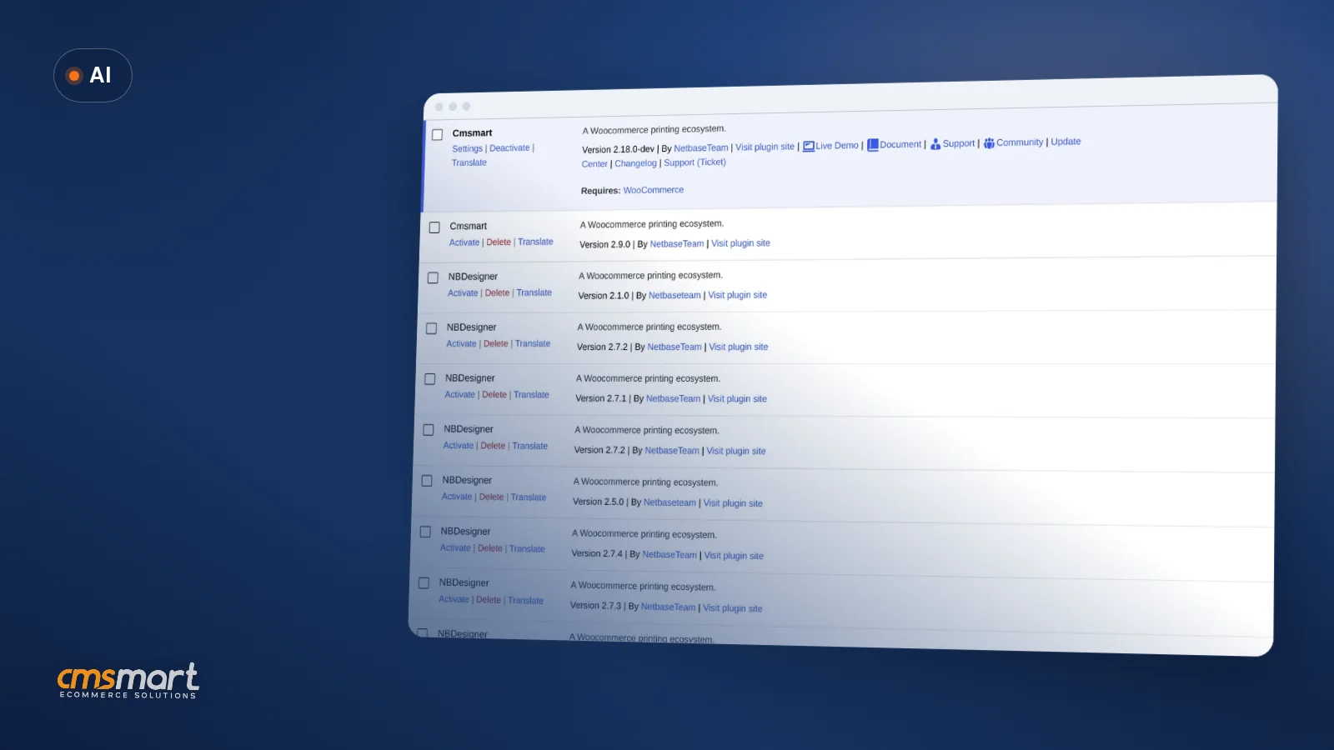1334x750 pixels.
Task: Open the required WooCommerce plugin link
Action: [x=654, y=190]
